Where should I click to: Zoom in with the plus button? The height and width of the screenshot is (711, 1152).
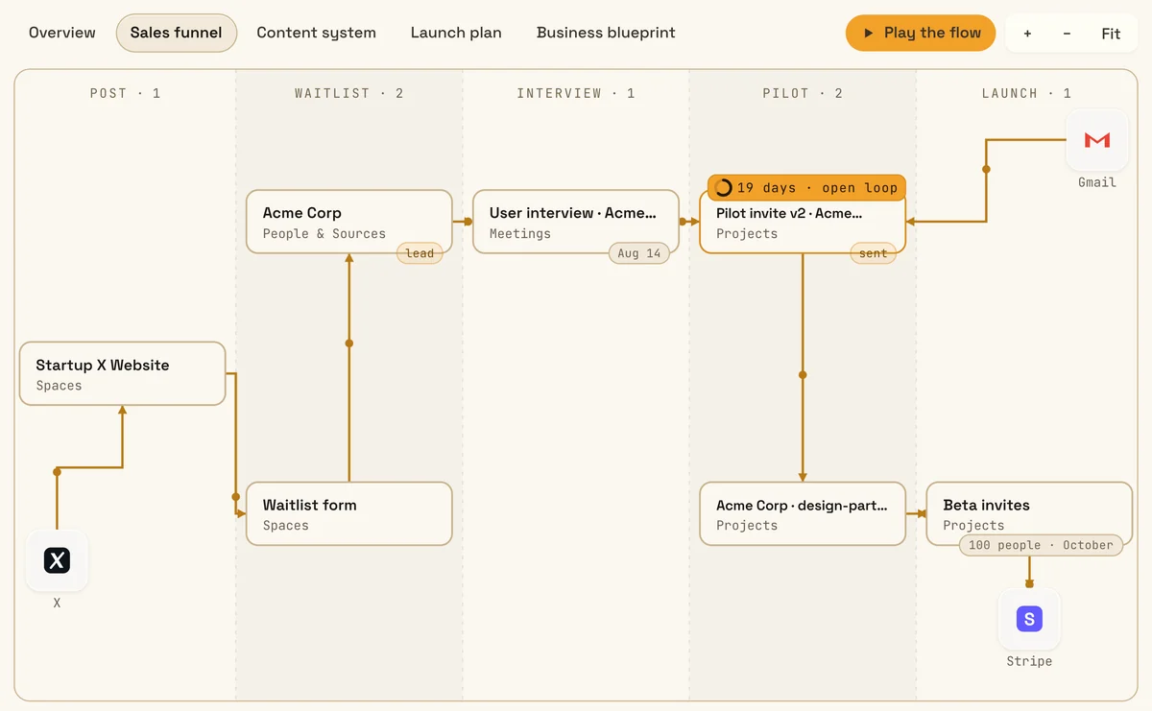[x=1027, y=34]
